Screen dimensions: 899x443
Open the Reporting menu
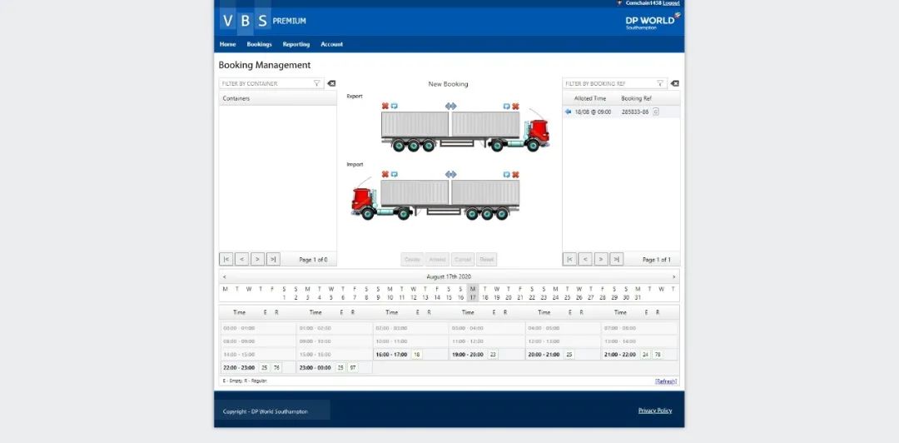(296, 44)
